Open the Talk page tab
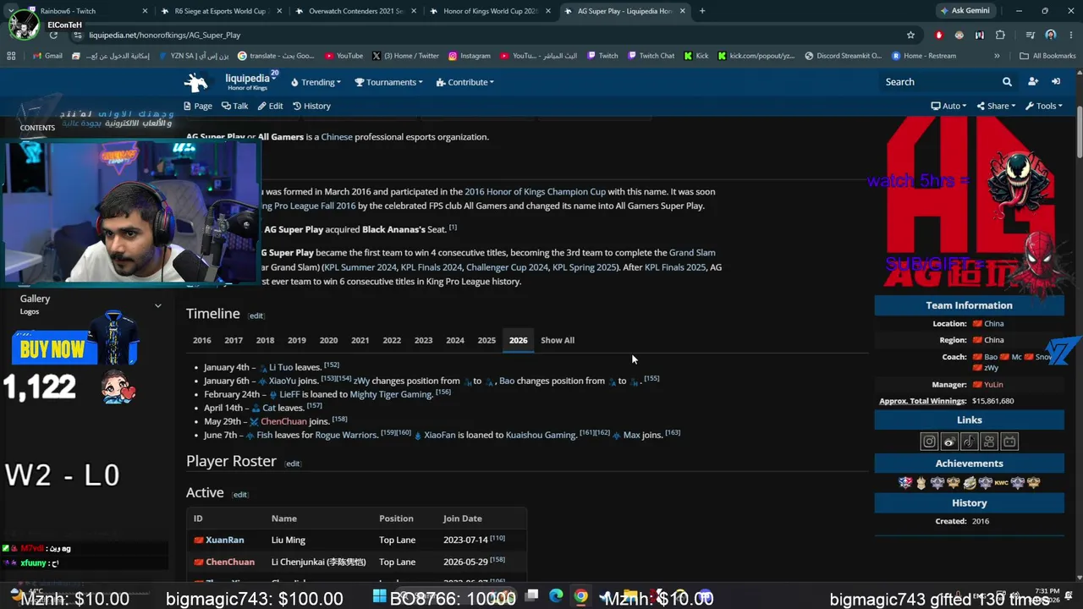The height and width of the screenshot is (609, 1083). (234, 106)
